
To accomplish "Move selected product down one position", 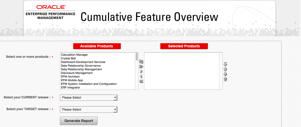I will pyautogui.click(x=225, y=74).
